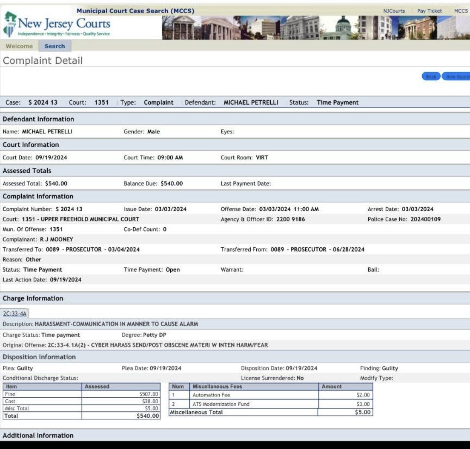Select the Finding Guilty value

(390, 368)
